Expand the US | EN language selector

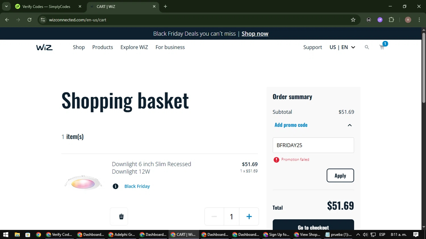tap(342, 47)
